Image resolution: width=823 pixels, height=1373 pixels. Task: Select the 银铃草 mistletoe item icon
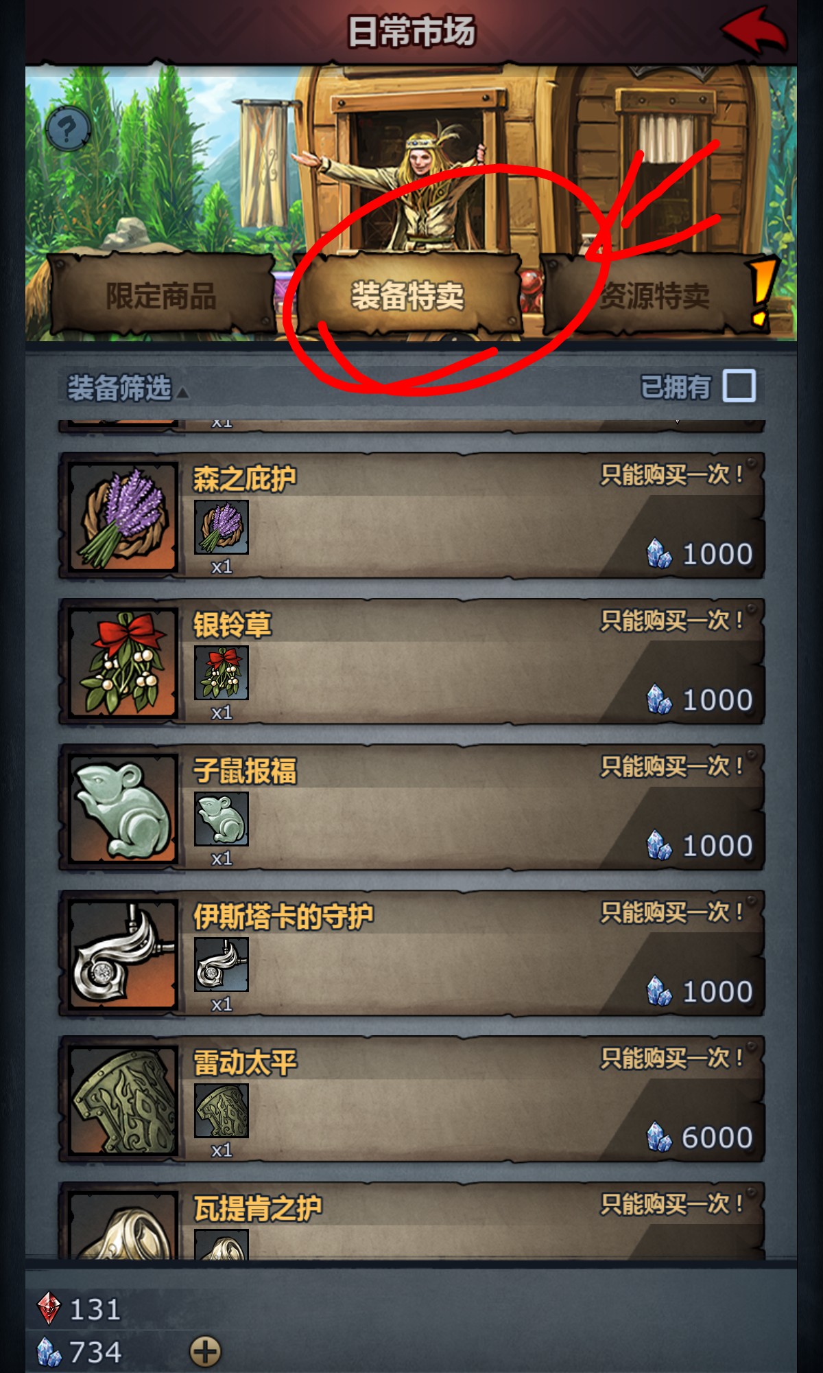123,662
